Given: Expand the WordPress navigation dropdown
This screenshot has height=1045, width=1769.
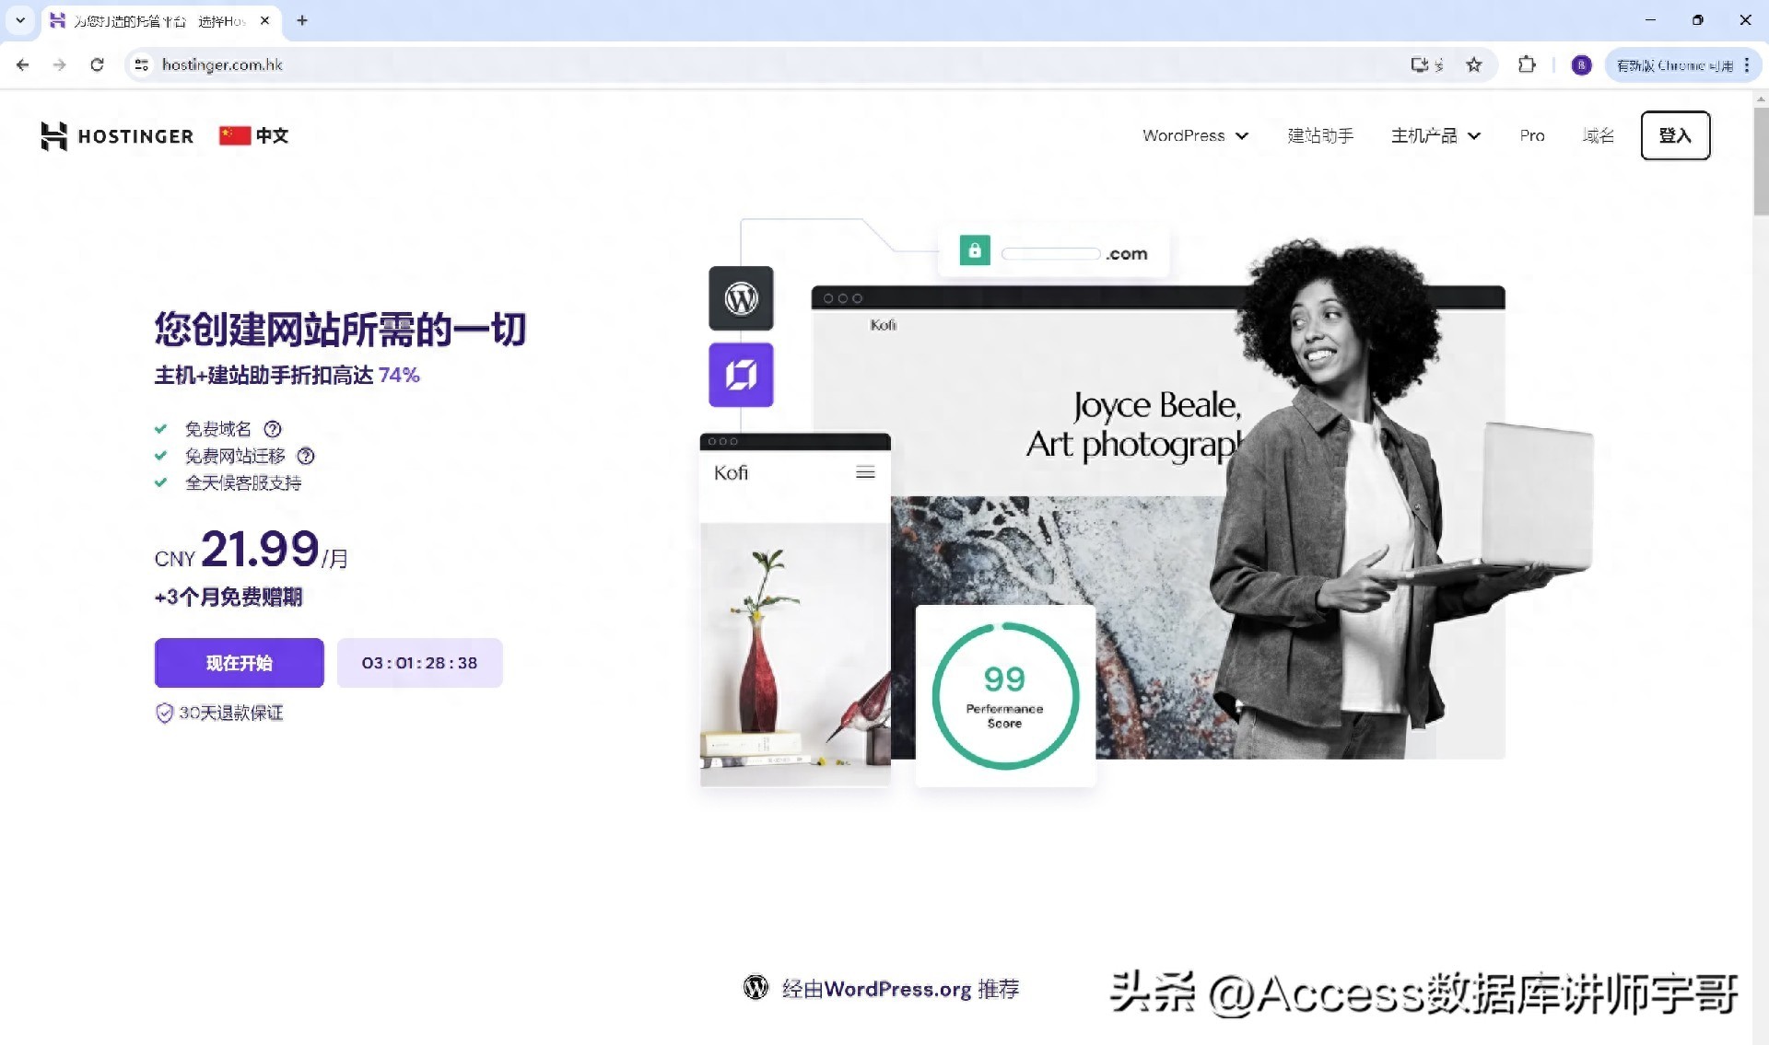Looking at the screenshot, I should 1195,136.
